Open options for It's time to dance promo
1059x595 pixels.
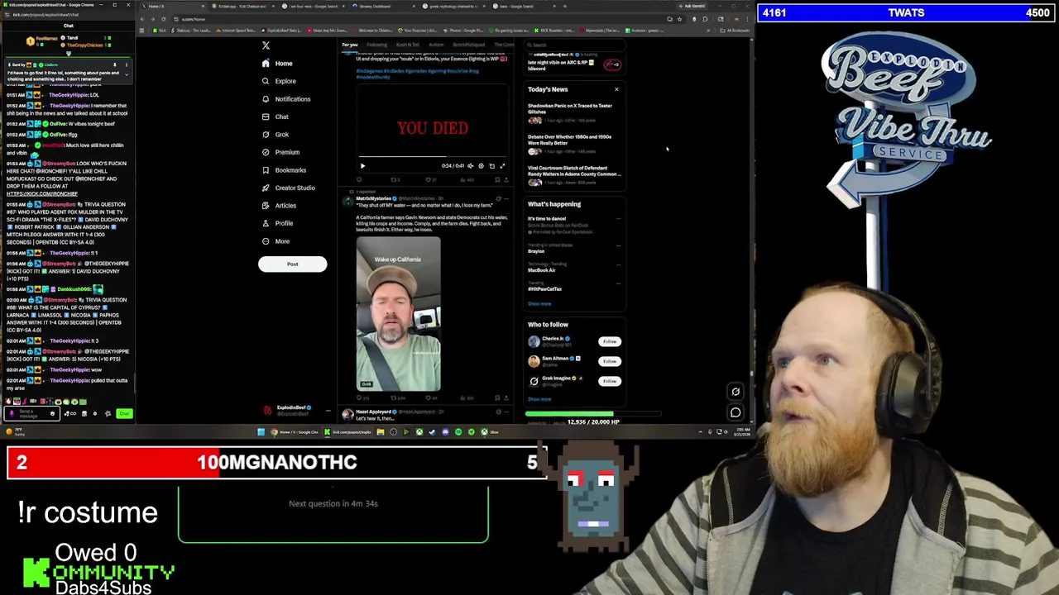tap(618, 219)
